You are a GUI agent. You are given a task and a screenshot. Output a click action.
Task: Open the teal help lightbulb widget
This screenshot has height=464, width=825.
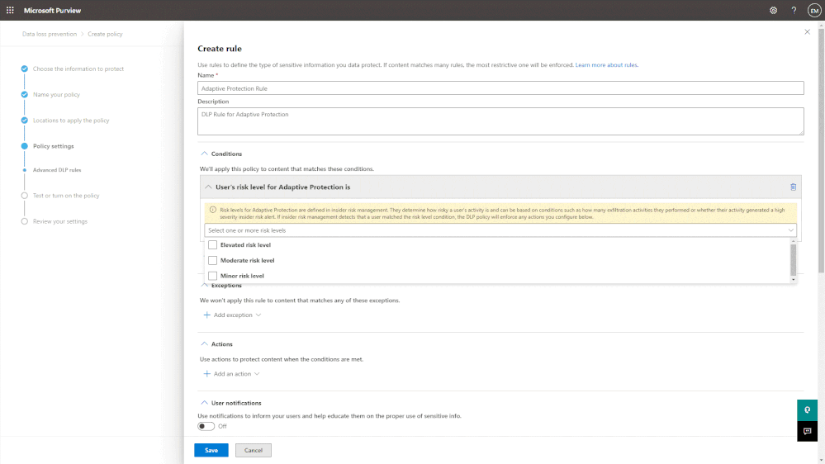pyautogui.click(x=807, y=410)
